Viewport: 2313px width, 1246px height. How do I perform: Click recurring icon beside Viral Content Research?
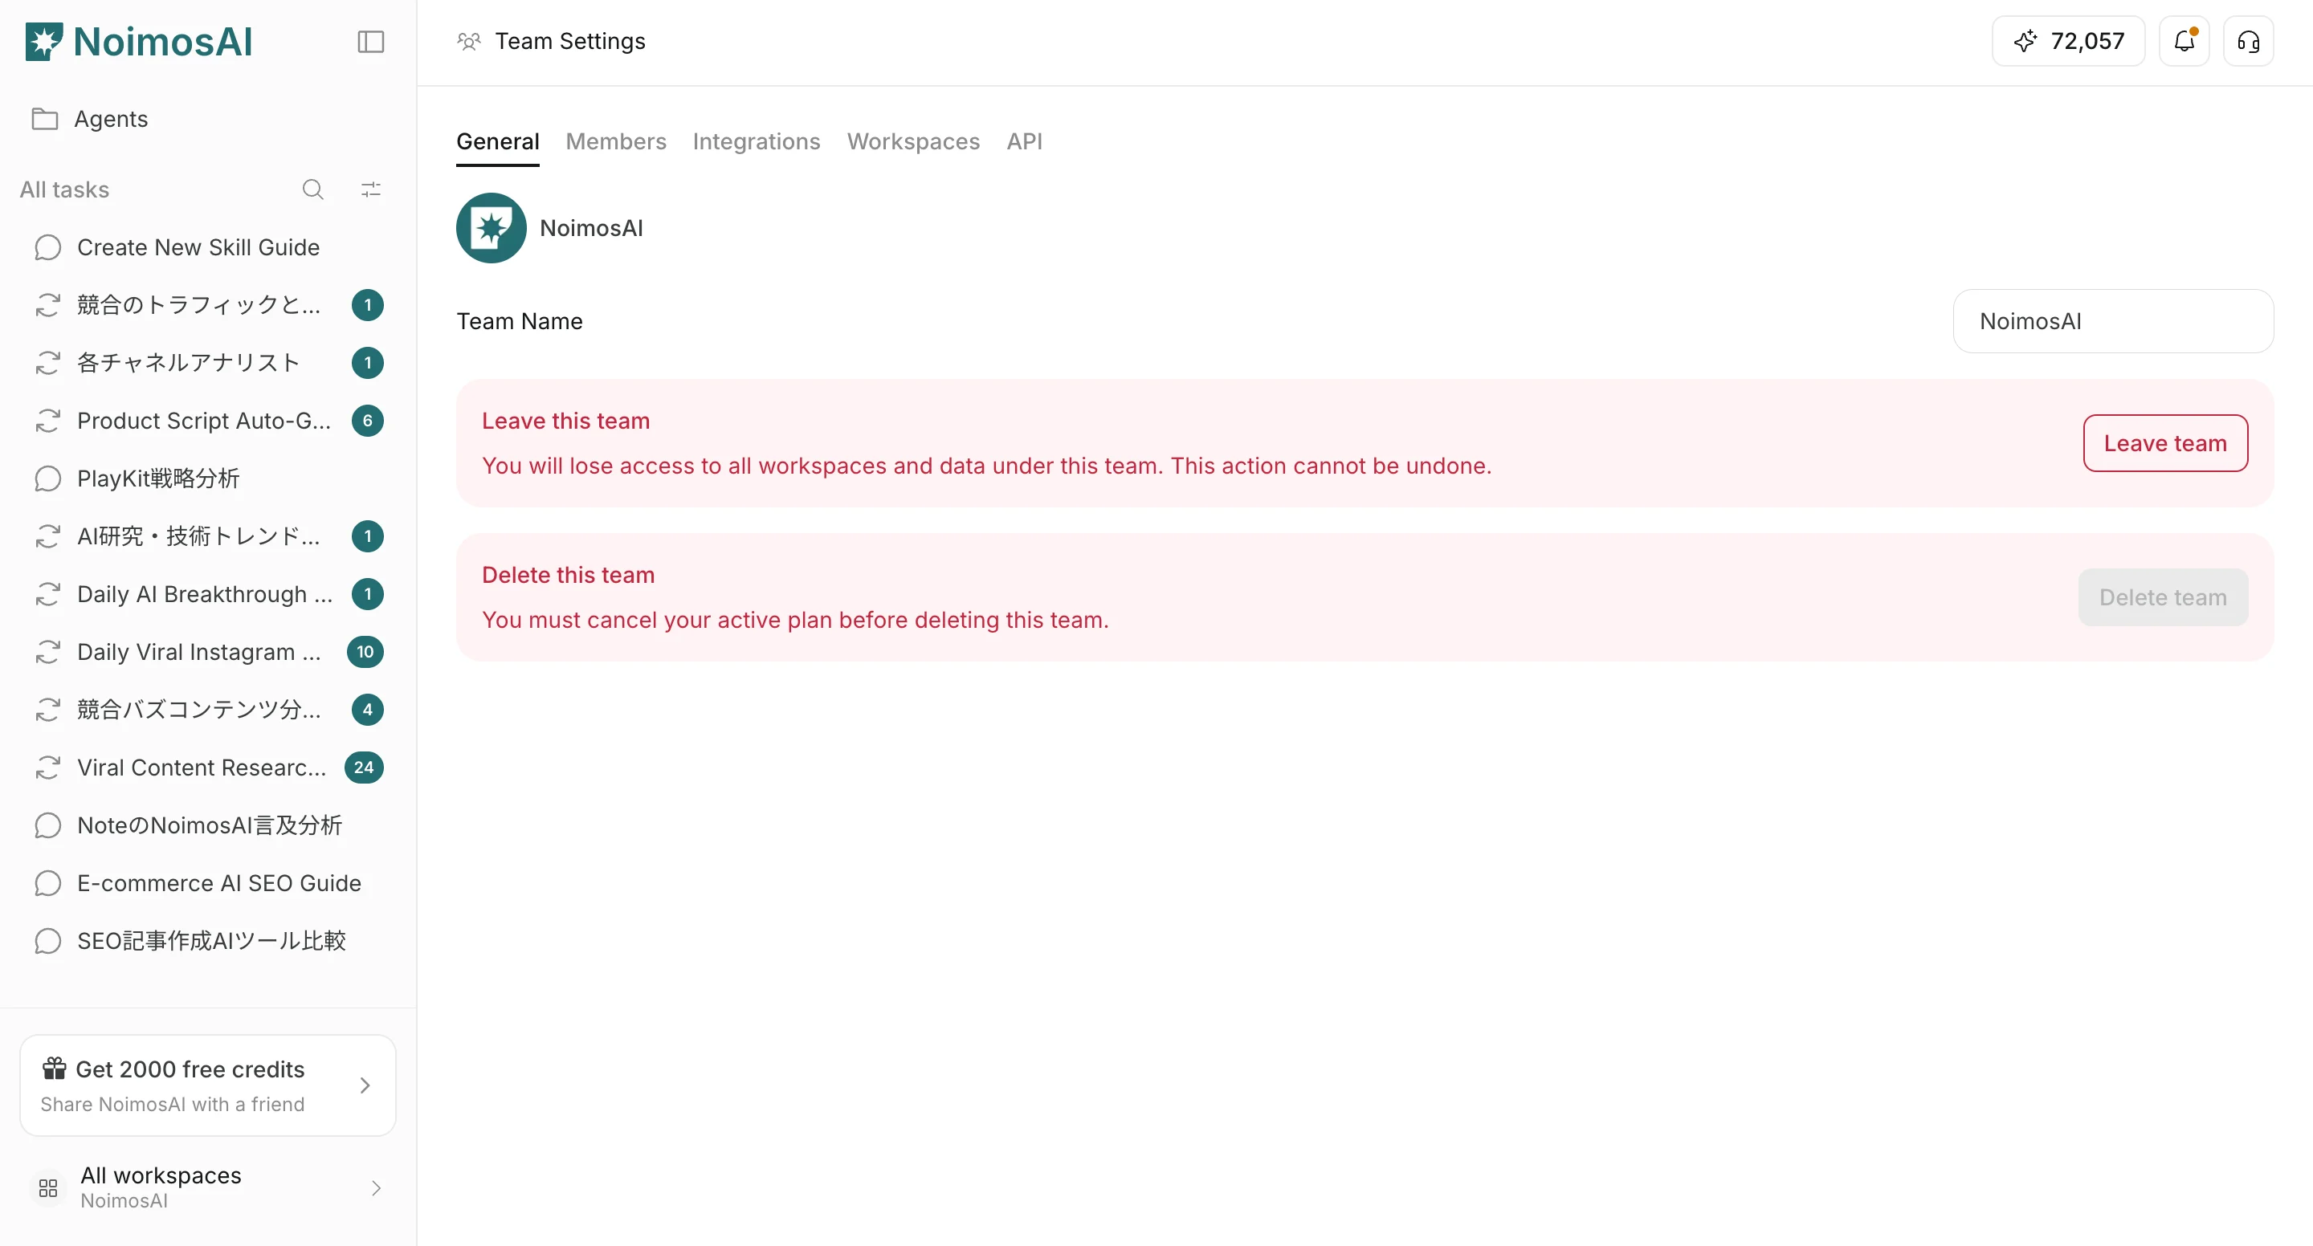[47, 768]
